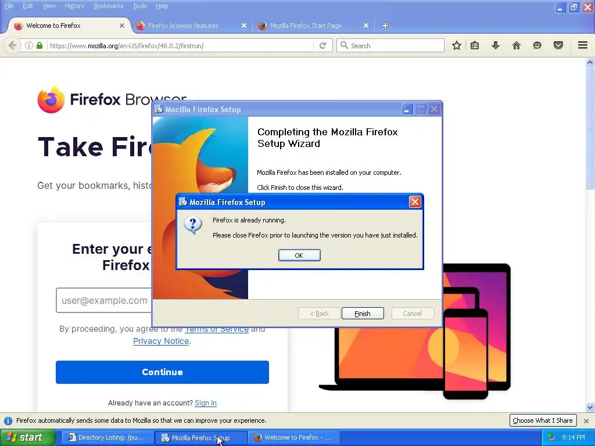Reload the current page

(x=323, y=45)
